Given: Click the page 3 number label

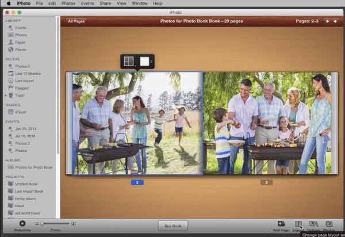Looking at the screenshot, I should tap(266, 182).
